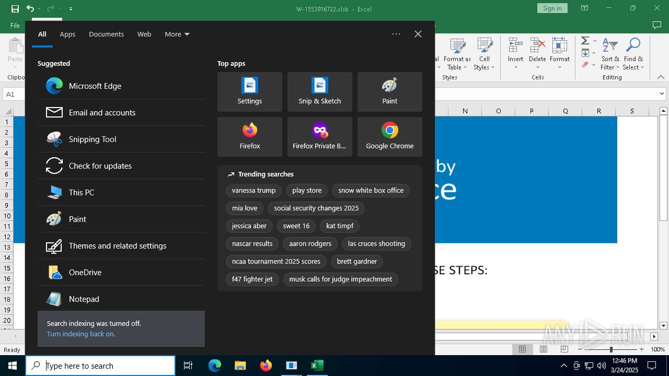Search trending 'snow white box office'

pyautogui.click(x=371, y=191)
